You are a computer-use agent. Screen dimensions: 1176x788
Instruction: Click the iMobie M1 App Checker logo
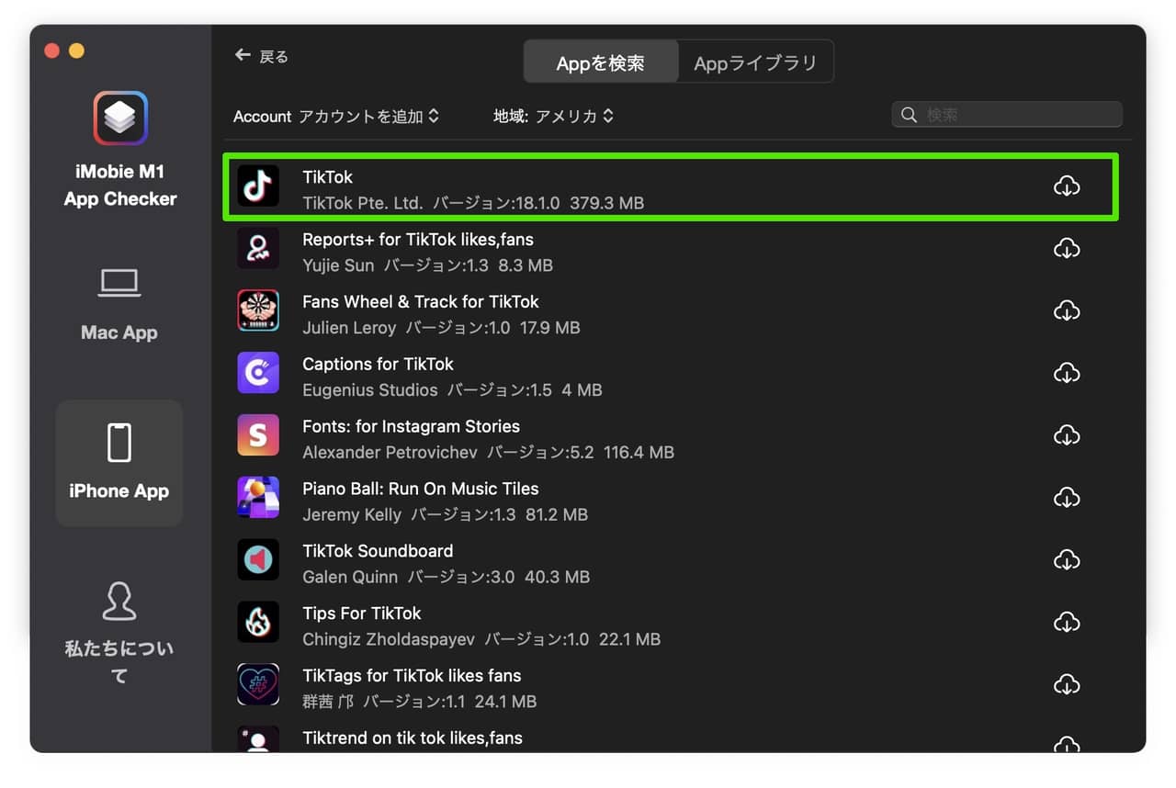pyautogui.click(x=119, y=118)
